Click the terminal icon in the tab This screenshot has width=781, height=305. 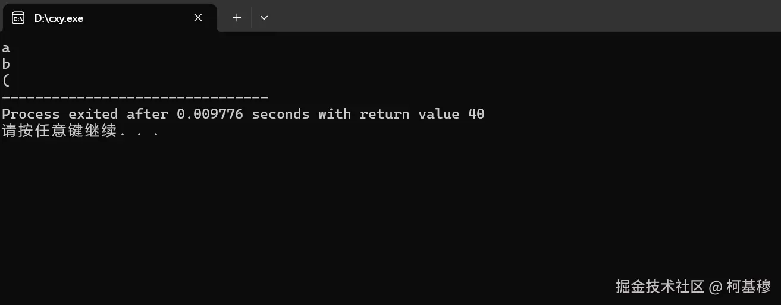click(x=18, y=18)
